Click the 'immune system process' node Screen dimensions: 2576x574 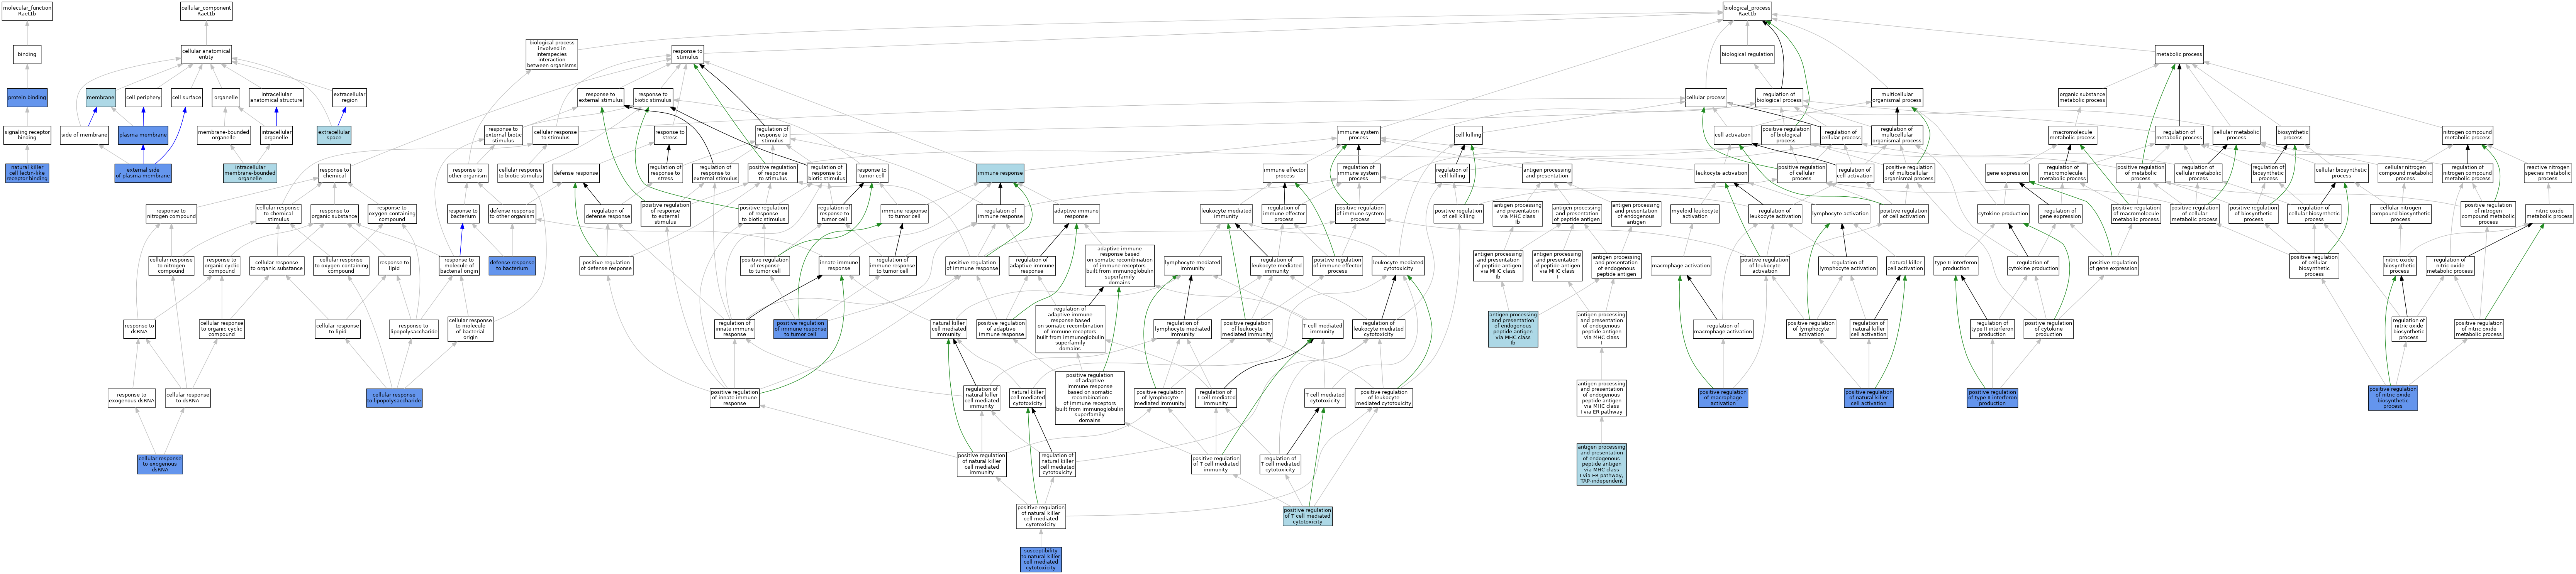(x=1358, y=135)
